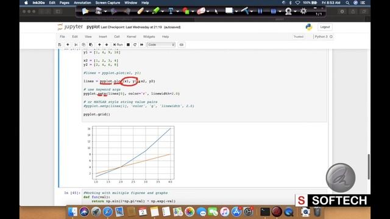Save the notebook with the floppy icon
This screenshot has height=219, width=390.
(60, 44)
